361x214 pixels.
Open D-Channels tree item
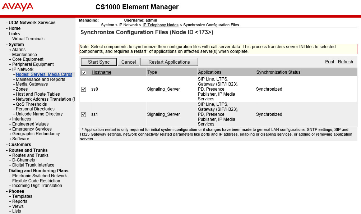(x=23, y=160)
